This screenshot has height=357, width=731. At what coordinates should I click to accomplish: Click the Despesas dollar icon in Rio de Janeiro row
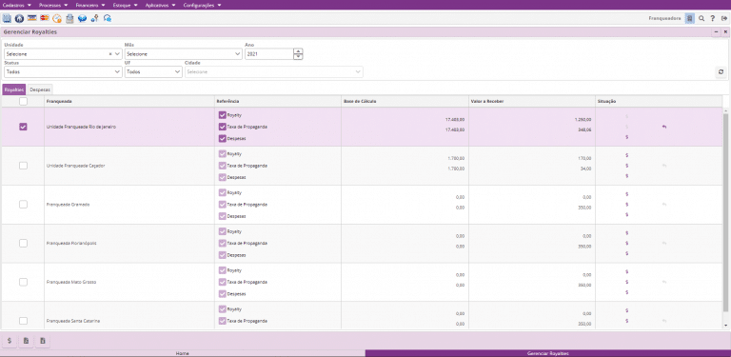[626, 137]
